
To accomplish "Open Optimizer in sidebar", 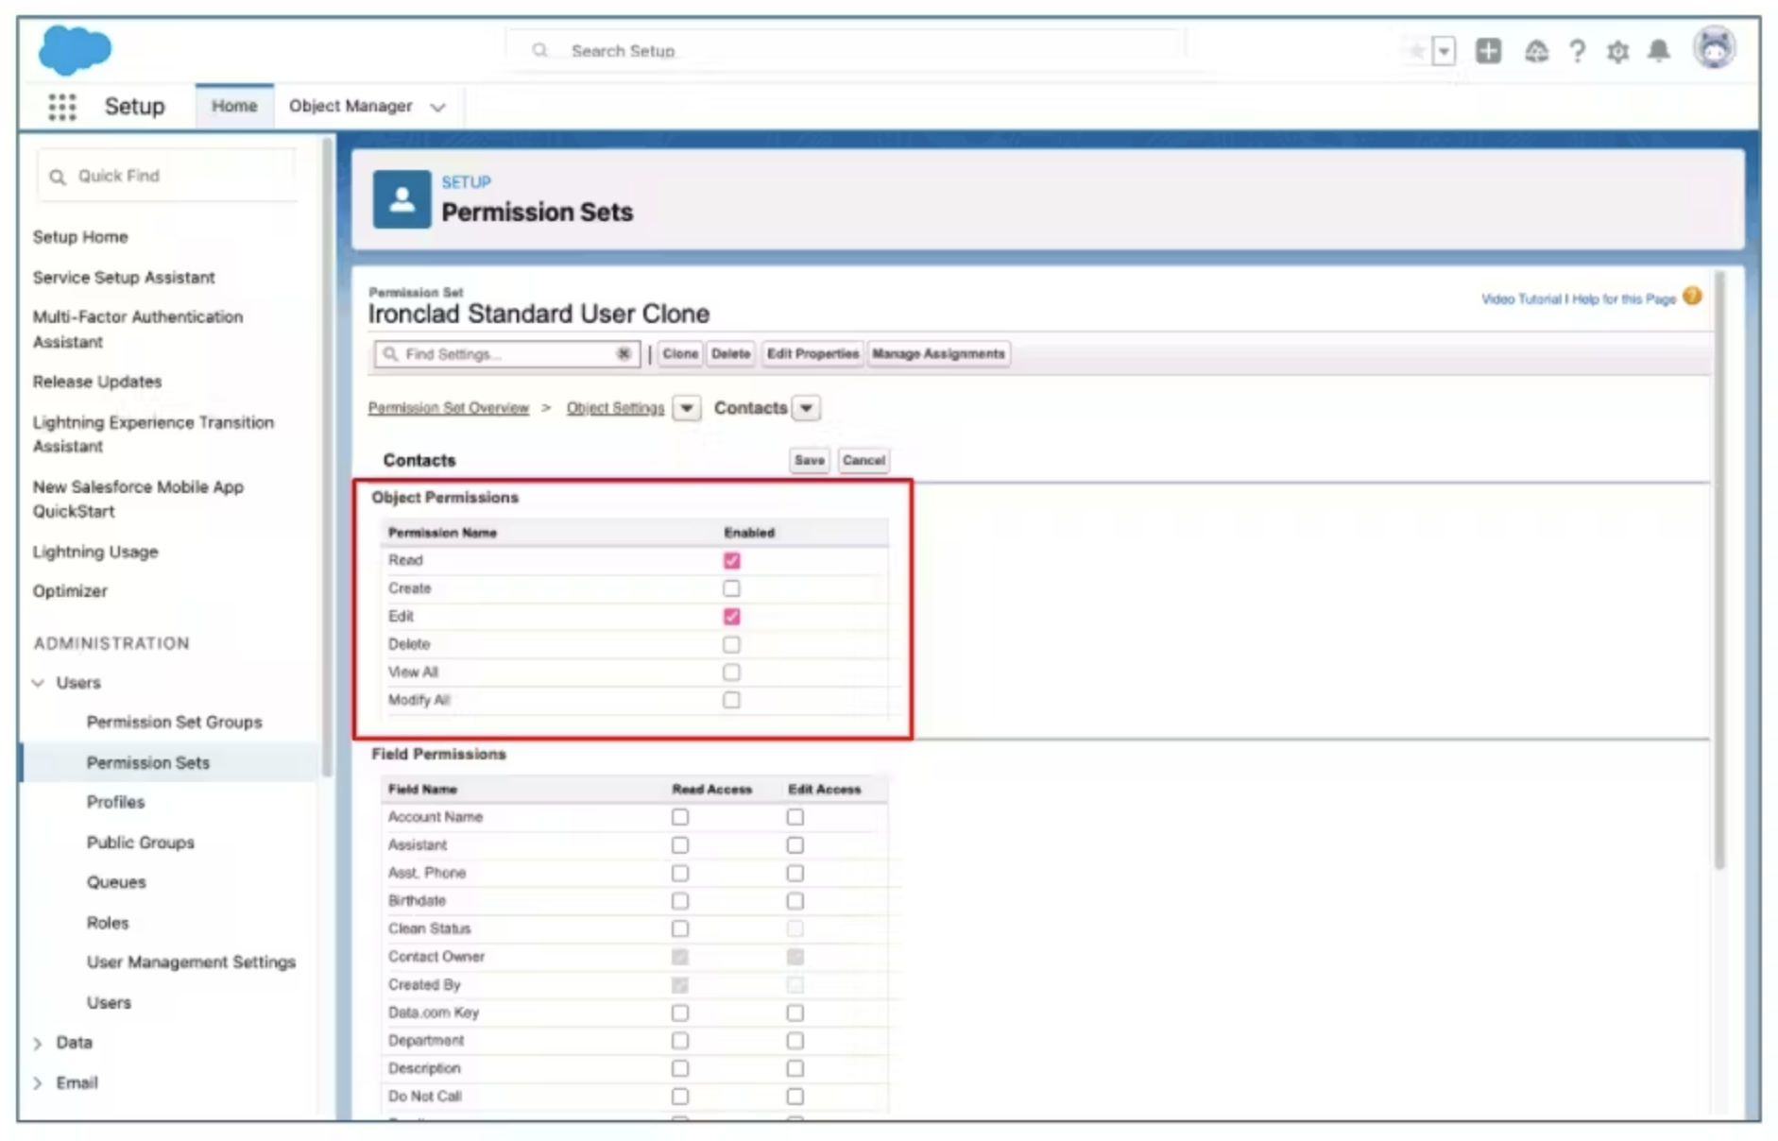I will (x=70, y=591).
